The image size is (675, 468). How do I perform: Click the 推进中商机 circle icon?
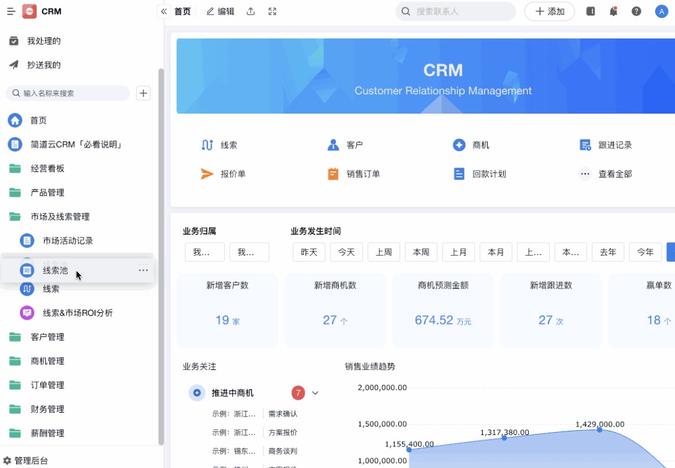tap(197, 393)
